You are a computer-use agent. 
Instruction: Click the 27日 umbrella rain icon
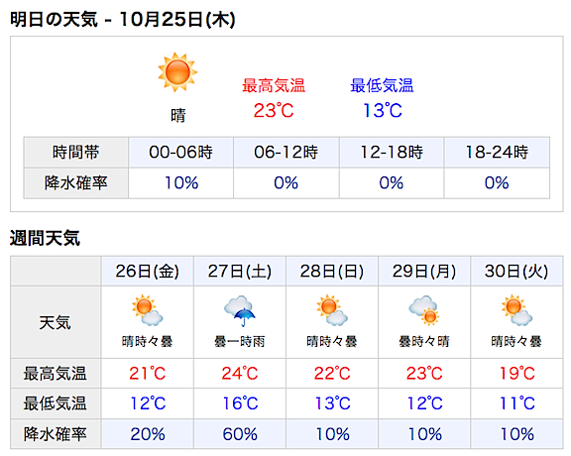pos(240,310)
